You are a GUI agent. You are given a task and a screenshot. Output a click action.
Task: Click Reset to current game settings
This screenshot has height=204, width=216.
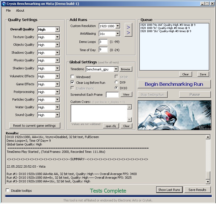tap(34, 126)
